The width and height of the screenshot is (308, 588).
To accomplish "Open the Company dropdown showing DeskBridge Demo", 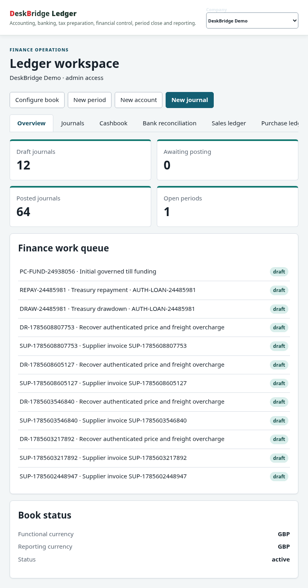I will [252, 20].
